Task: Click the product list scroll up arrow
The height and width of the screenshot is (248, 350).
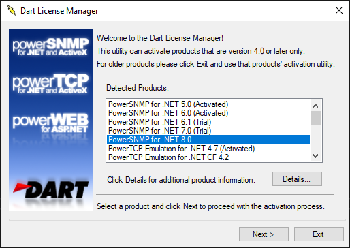Action: coord(315,106)
